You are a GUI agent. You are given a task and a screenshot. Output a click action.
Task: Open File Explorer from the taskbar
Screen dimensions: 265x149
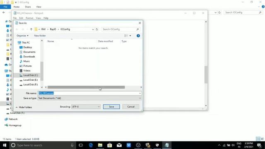pos(100,145)
